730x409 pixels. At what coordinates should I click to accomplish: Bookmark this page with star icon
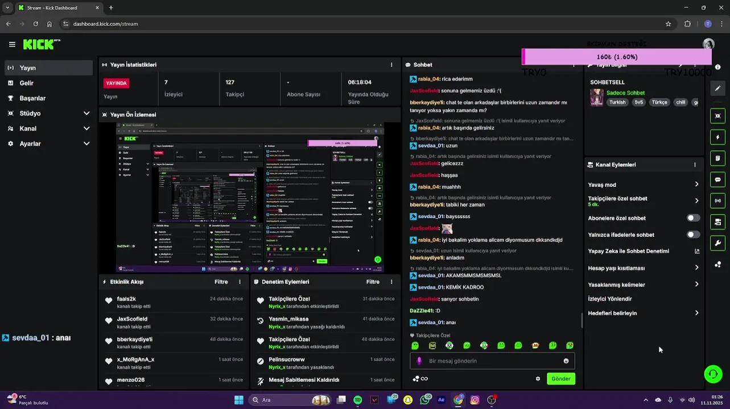coord(668,24)
